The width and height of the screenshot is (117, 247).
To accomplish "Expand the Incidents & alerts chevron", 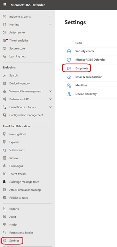I will pos(50,16).
